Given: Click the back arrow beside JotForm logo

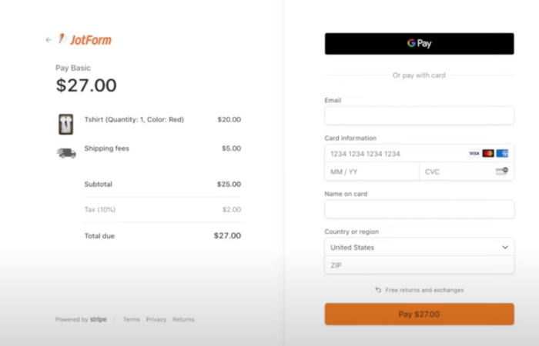Looking at the screenshot, I should pyautogui.click(x=49, y=40).
